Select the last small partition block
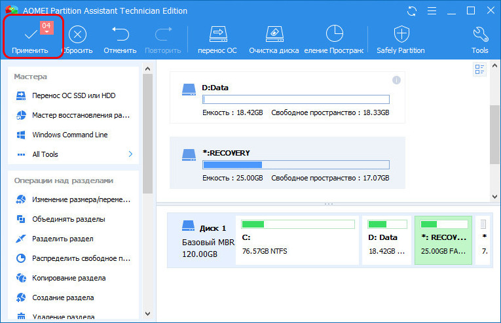The height and width of the screenshot is (323, 501). (x=483, y=241)
